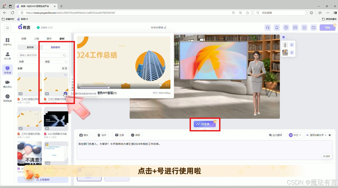The height and width of the screenshot is (188, 338).
Task: Click the 镜头 camera tool button
Action: pyautogui.click(x=84, y=135)
